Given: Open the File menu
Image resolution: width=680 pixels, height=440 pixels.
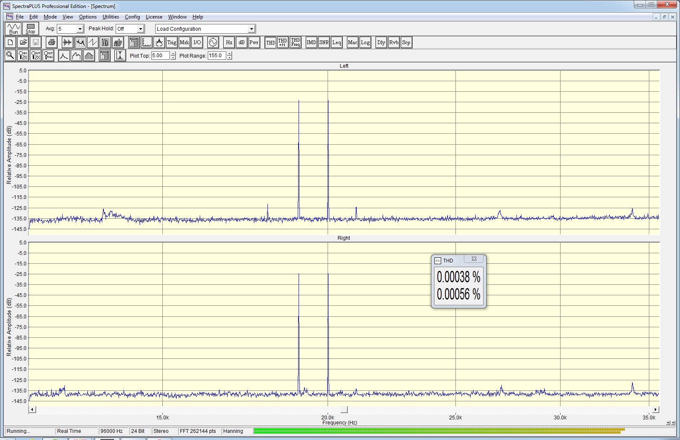Looking at the screenshot, I should [x=20, y=17].
